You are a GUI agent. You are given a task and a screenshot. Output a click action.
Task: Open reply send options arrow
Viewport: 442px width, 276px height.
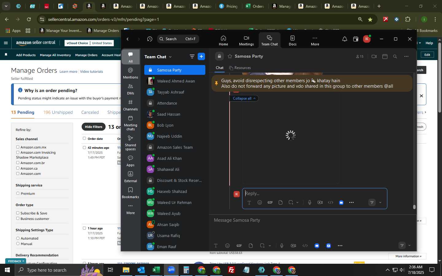[380, 202]
